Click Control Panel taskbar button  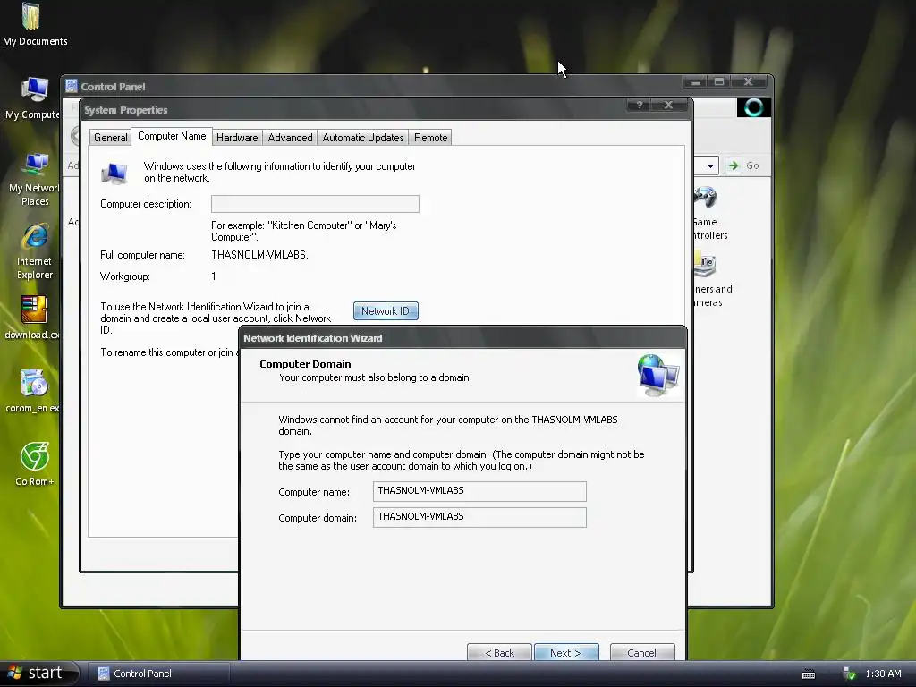tap(157, 674)
